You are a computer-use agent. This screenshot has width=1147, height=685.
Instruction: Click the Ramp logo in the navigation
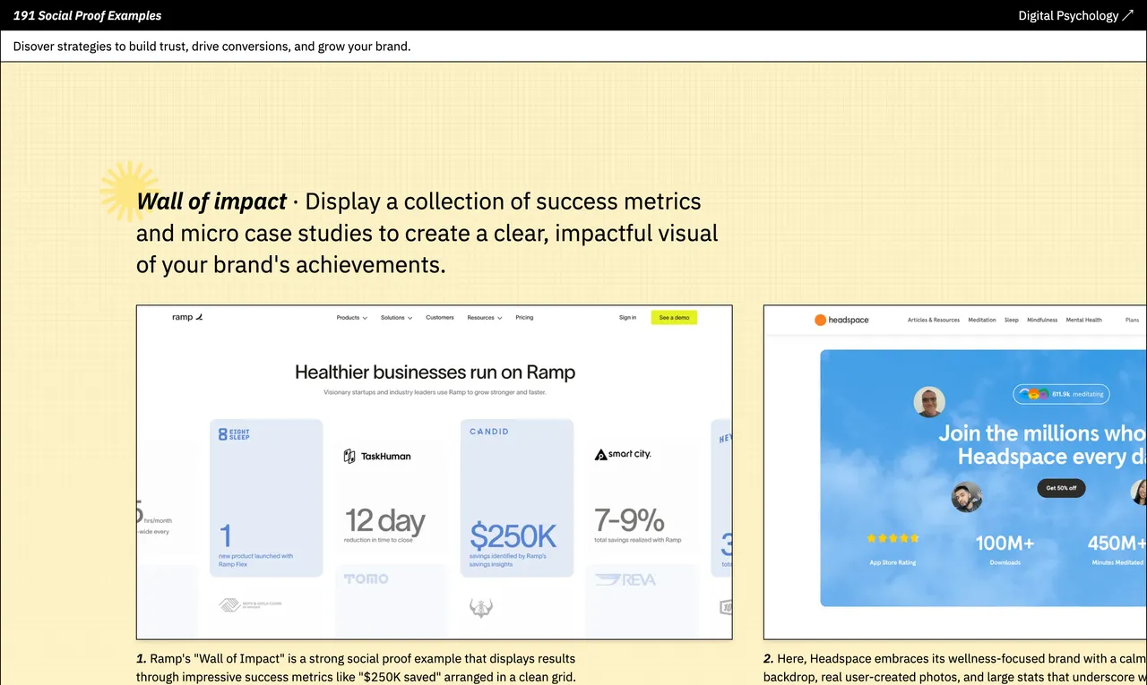tap(186, 316)
